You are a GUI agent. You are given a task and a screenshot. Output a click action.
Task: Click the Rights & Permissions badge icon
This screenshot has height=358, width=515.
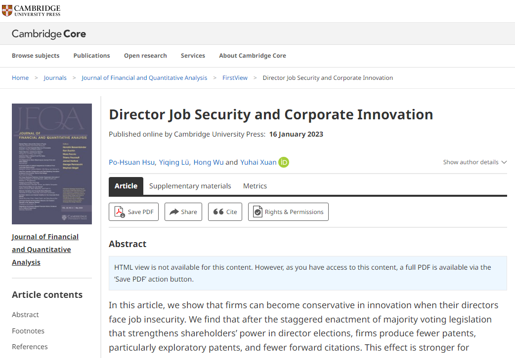point(257,212)
